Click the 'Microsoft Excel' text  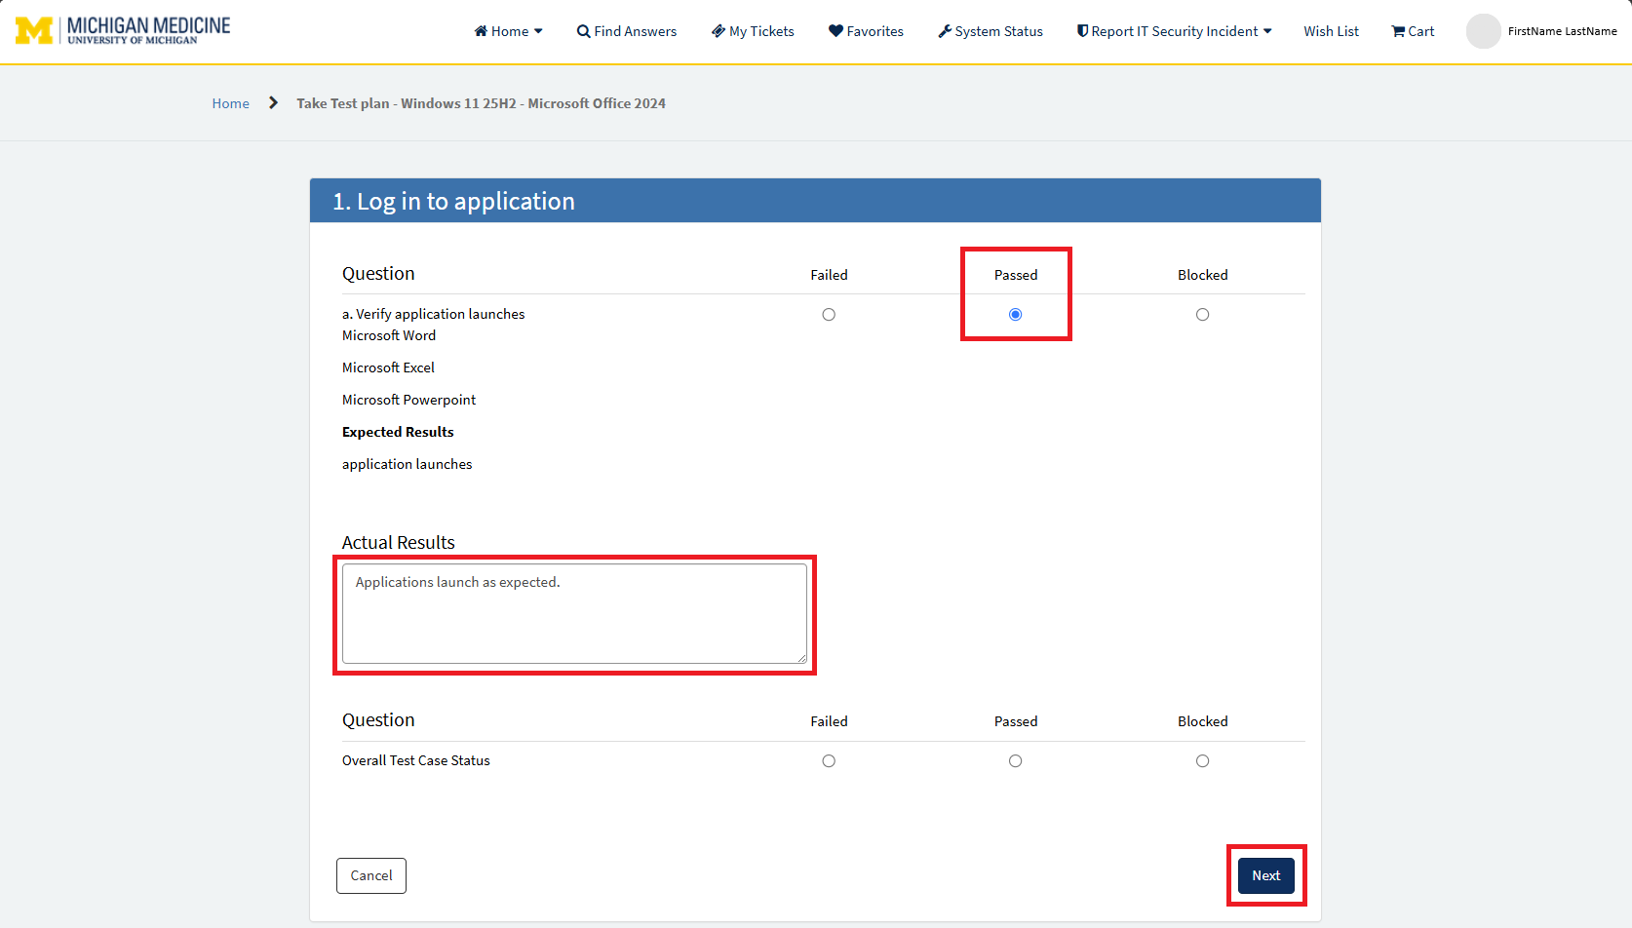pos(388,367)
